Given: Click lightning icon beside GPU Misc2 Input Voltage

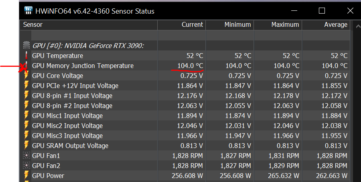Looking at the screenshot, I should pos(26,125).
